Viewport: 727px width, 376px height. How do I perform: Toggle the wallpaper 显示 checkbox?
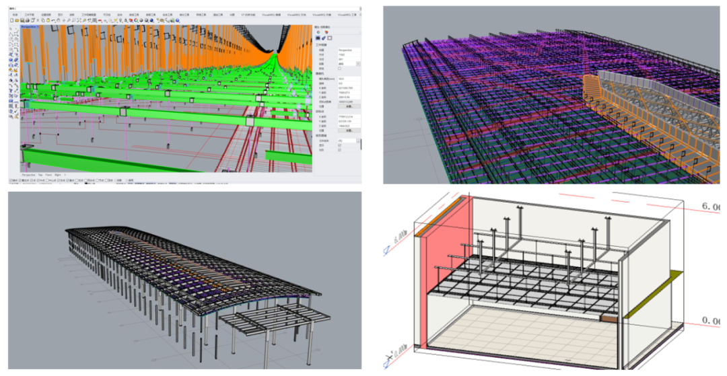339,145
